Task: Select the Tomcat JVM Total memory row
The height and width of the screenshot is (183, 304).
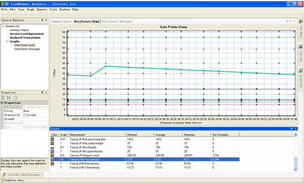Action: click(x=145, y=168)
